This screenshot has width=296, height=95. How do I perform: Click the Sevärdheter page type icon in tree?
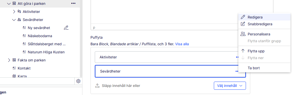pyautogui.click(x=19, y=20)
